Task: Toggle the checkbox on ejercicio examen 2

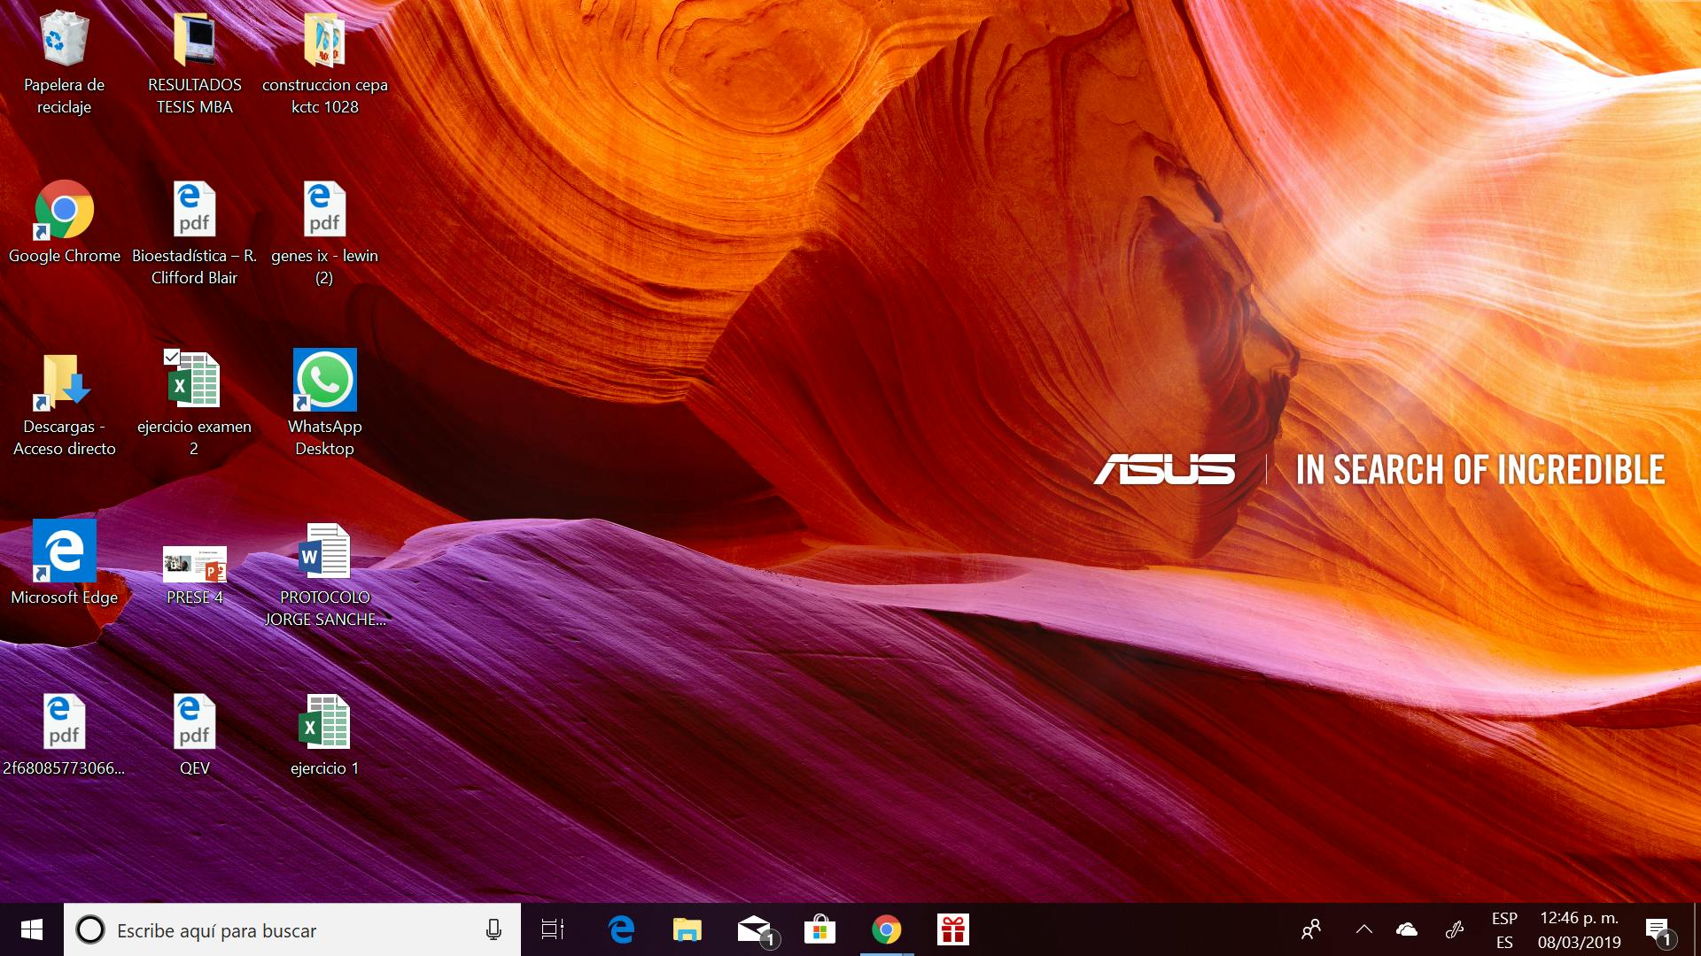Action: click(x=172, y=357)
